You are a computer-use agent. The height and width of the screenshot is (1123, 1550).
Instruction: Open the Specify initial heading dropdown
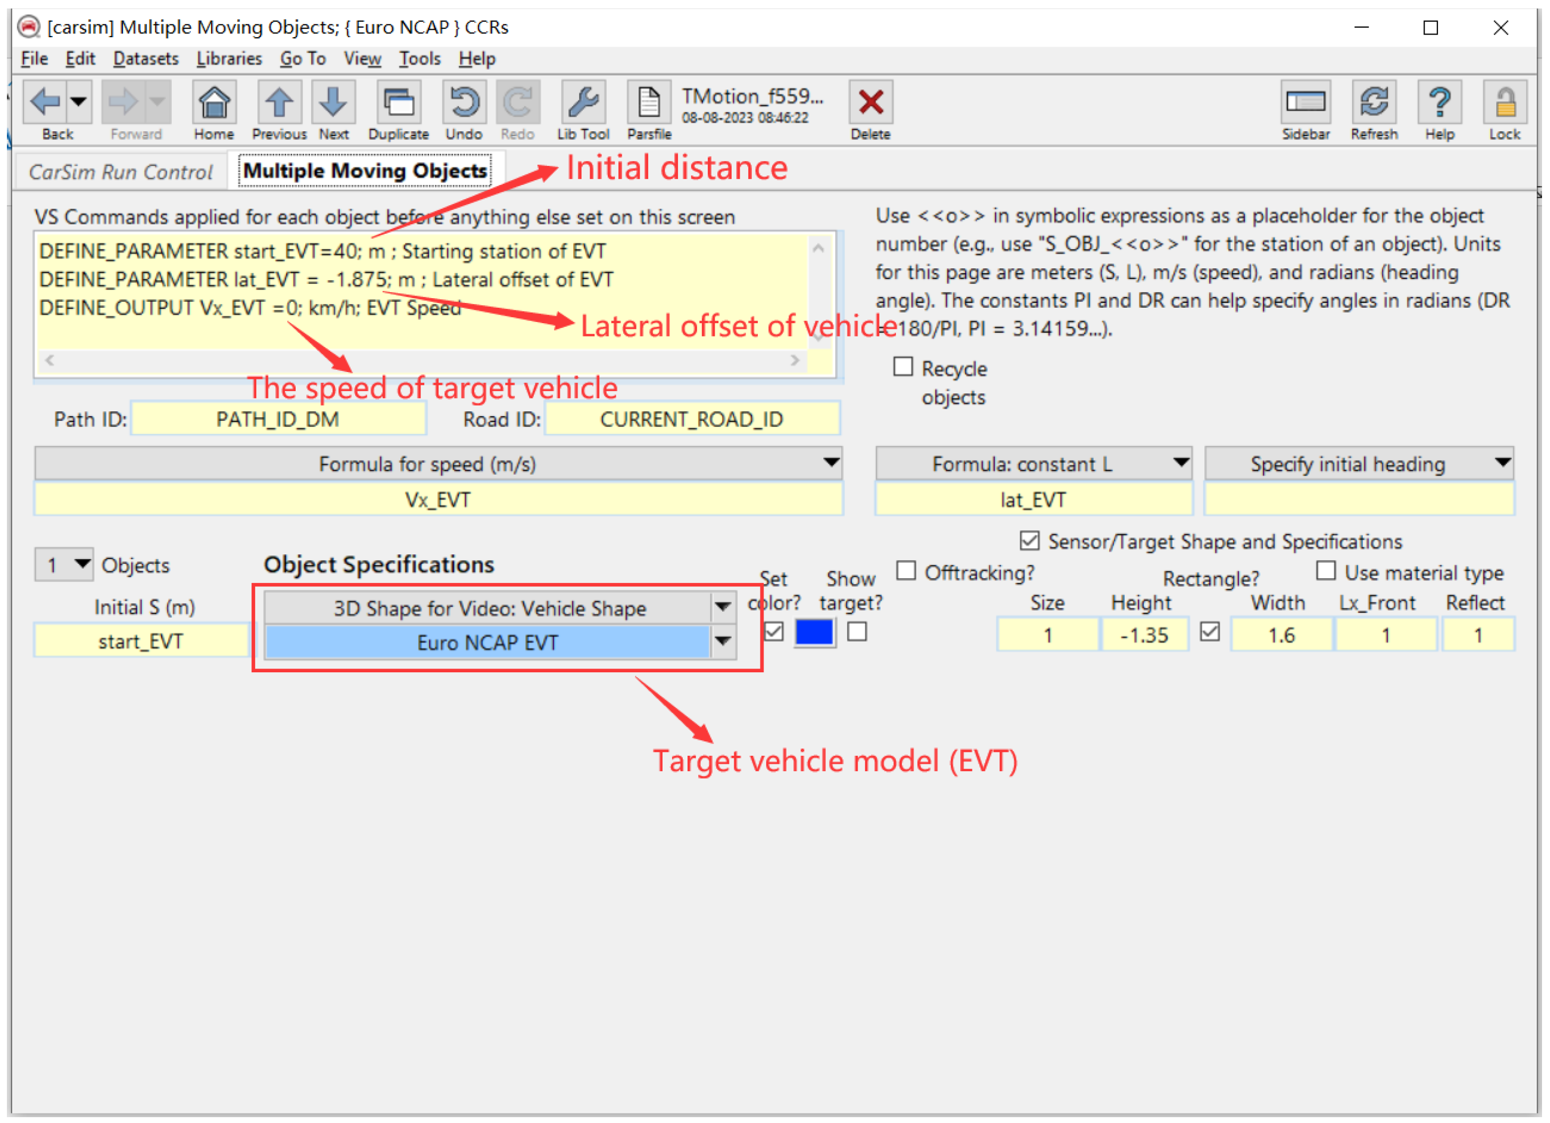[1502, 463]
